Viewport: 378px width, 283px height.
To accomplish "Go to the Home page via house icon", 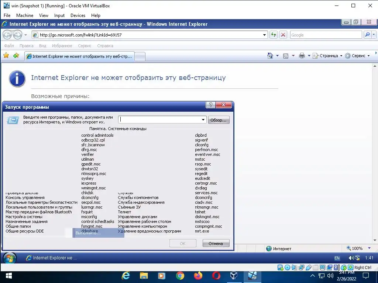I will coord(270,56).
